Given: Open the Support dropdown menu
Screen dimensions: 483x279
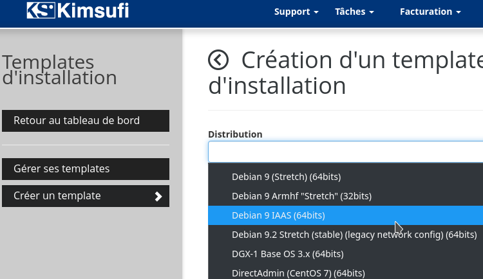Looking at the screenshot, I should click(296, 12).
